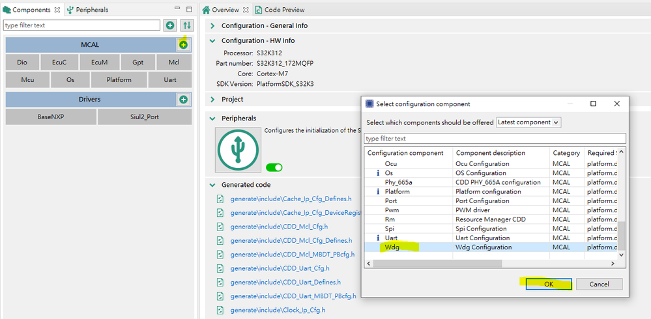Open CDD_Uart_Cfg.h generated file link
The image size is (651, 319).
(x=280, y=268)
